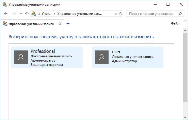This screenshot has height=120, width=188.
Task: Go up one level with up arrow
Action: 27,14
